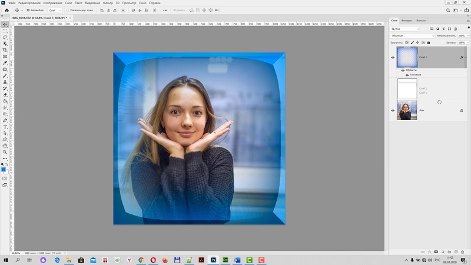
Task: Click the foreground color swatch
Action: pos(4,169)
